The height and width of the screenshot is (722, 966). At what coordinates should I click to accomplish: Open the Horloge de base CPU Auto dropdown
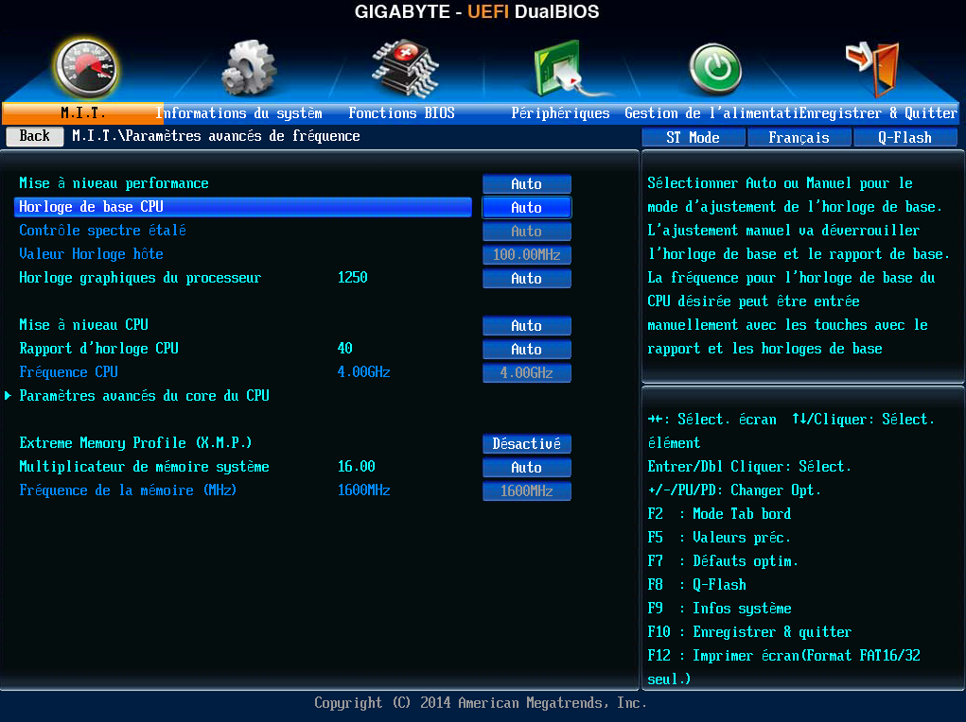[x=527, y=207]
